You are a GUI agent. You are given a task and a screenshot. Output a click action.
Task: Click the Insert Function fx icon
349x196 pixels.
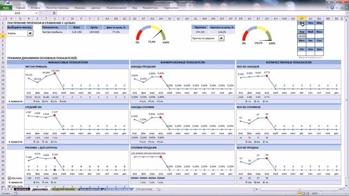(x=54, y=13)
